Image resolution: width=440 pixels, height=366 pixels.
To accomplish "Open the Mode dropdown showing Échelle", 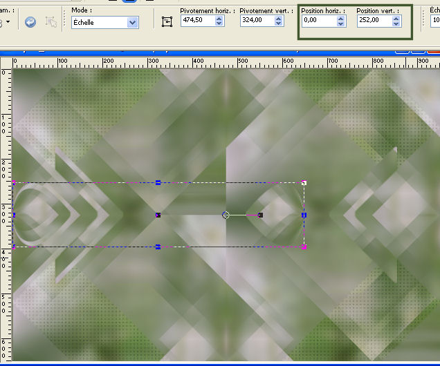I will [x=132, y=22].
